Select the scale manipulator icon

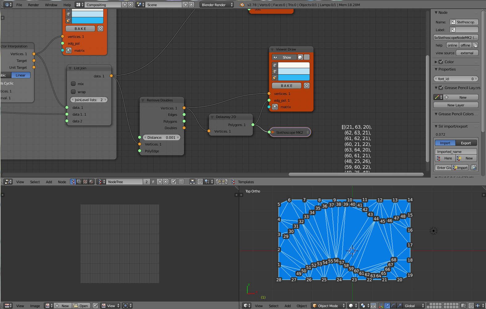click(x=400, y=306)
